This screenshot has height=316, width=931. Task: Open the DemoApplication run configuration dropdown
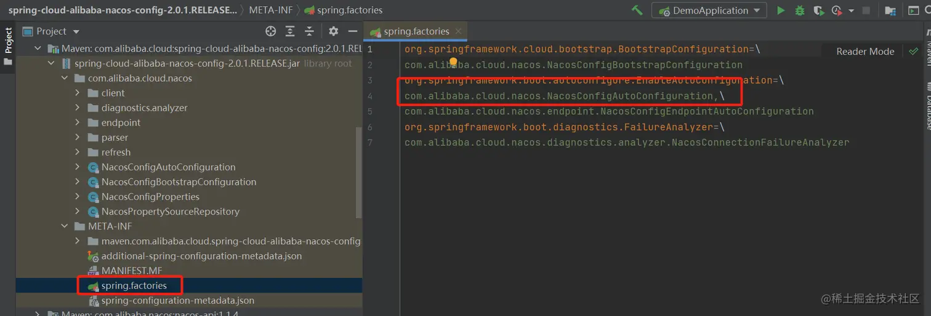pos(711,10)
